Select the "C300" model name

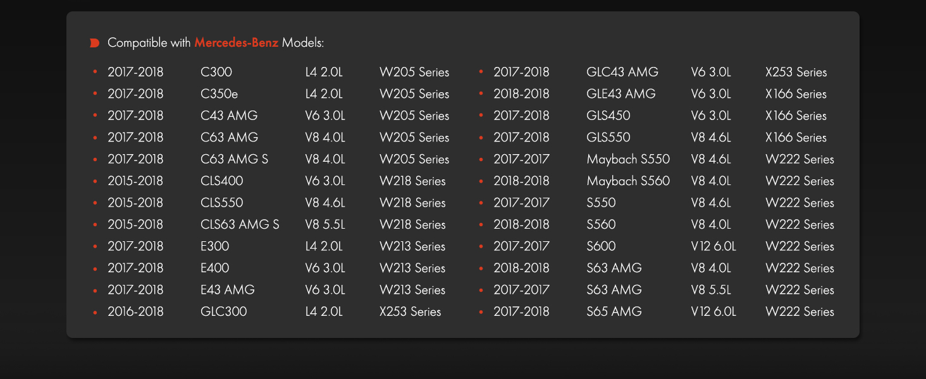point(216,72)
